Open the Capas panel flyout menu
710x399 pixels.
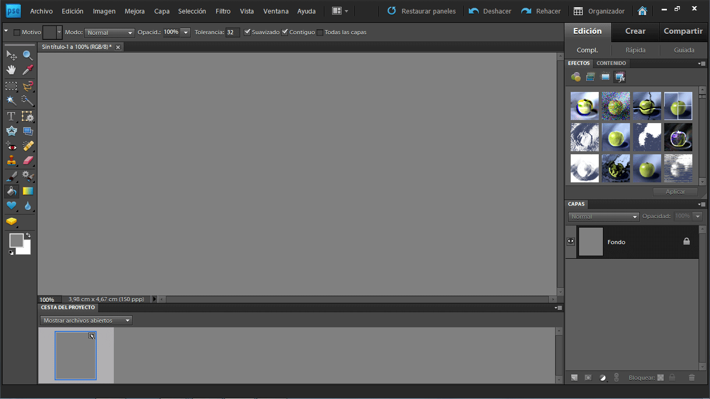pyautogui.click(x=702, y=205)
